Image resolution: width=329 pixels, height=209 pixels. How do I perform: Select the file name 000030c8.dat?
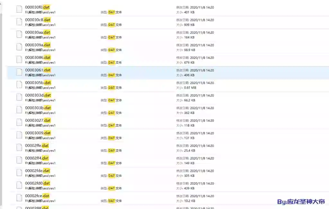point(38,20)
